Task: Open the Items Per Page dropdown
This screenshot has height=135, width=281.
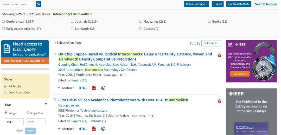Action: 196,4
